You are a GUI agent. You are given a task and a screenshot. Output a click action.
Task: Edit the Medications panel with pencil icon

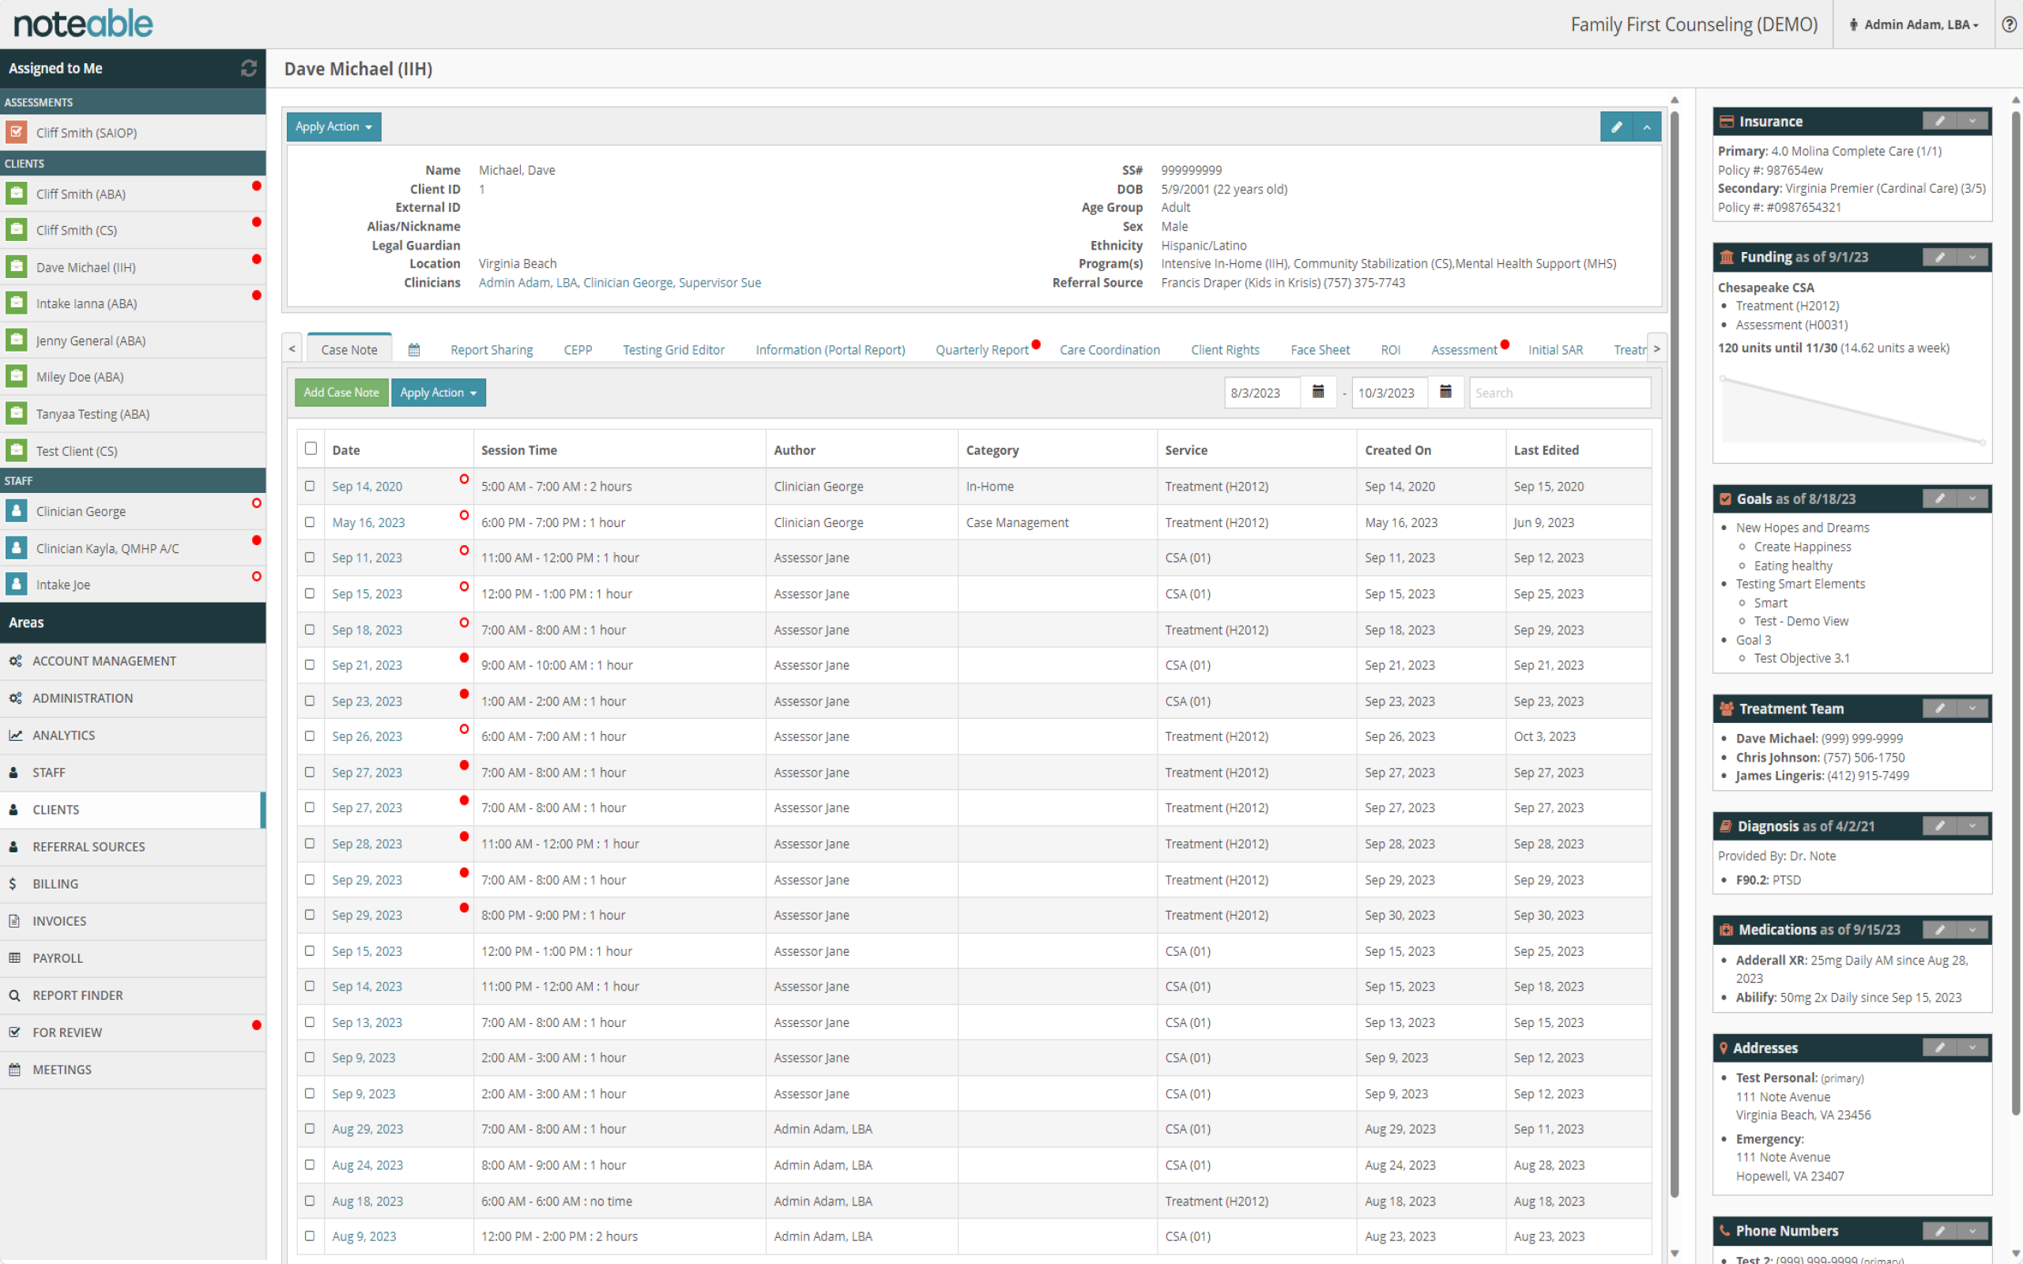1940,930
